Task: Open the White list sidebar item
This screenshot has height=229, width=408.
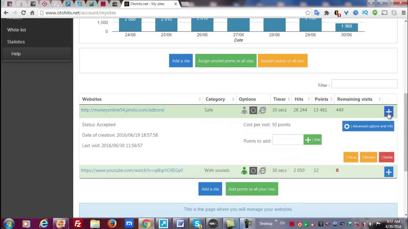Action: coord(17,30)
